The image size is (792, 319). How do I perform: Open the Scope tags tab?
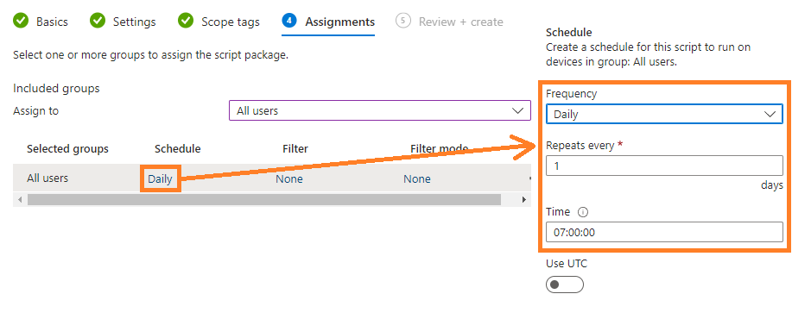[231, 22]
